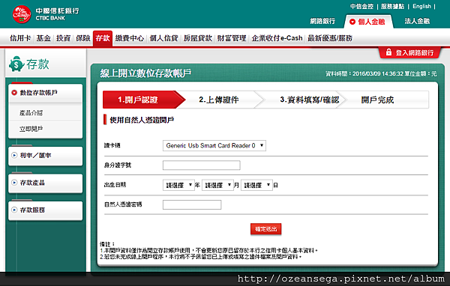Viewport: 450px width, 286px height.
Task: Open the 繳費中心 menu
Action: (130, 38)
